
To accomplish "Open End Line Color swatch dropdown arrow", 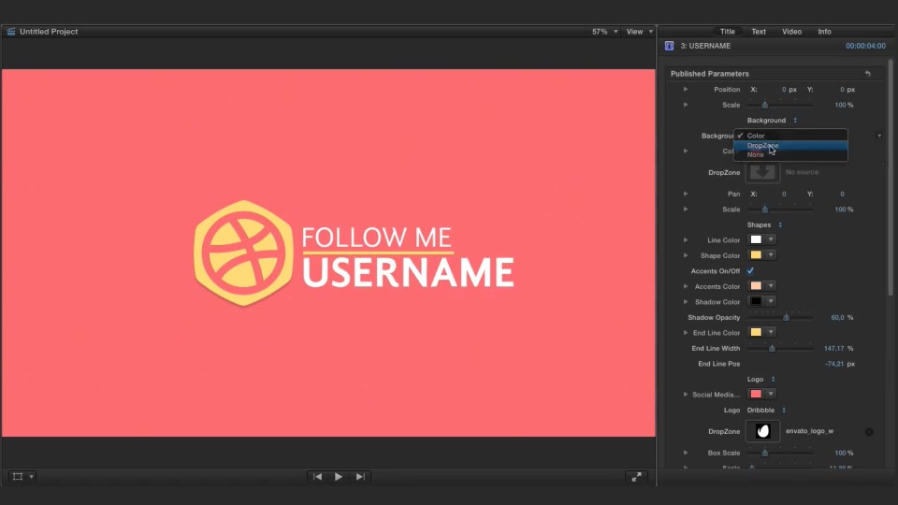I will coord(771,332).
